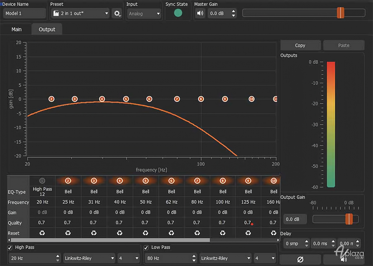The height and width of the screenshot is (266, 373).
Task: Click the Device Name text field
Action: [x=24, y=14]
